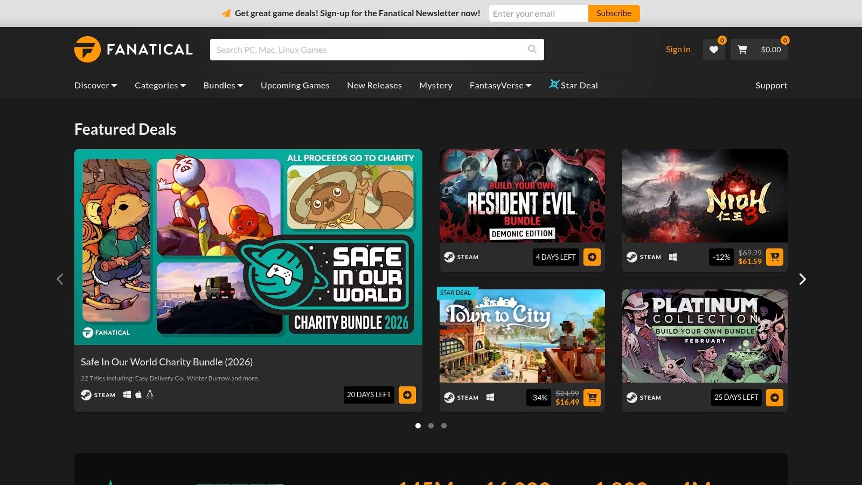Open Resident Evil bundle arrow button
Viewport: 862px width, 485px height.
pyautogui.click(x=592, y=257)
